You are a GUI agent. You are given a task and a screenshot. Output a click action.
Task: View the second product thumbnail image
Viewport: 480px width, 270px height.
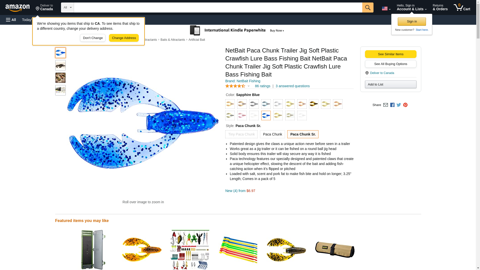(x=60, y=65)
